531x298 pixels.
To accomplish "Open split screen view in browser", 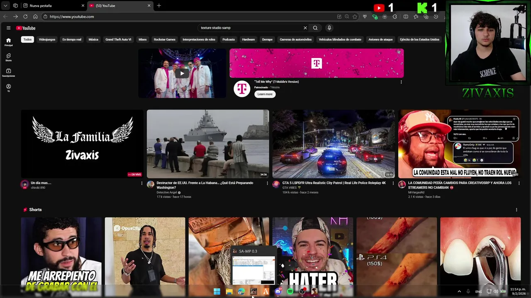I will click(x=406, y=17).
